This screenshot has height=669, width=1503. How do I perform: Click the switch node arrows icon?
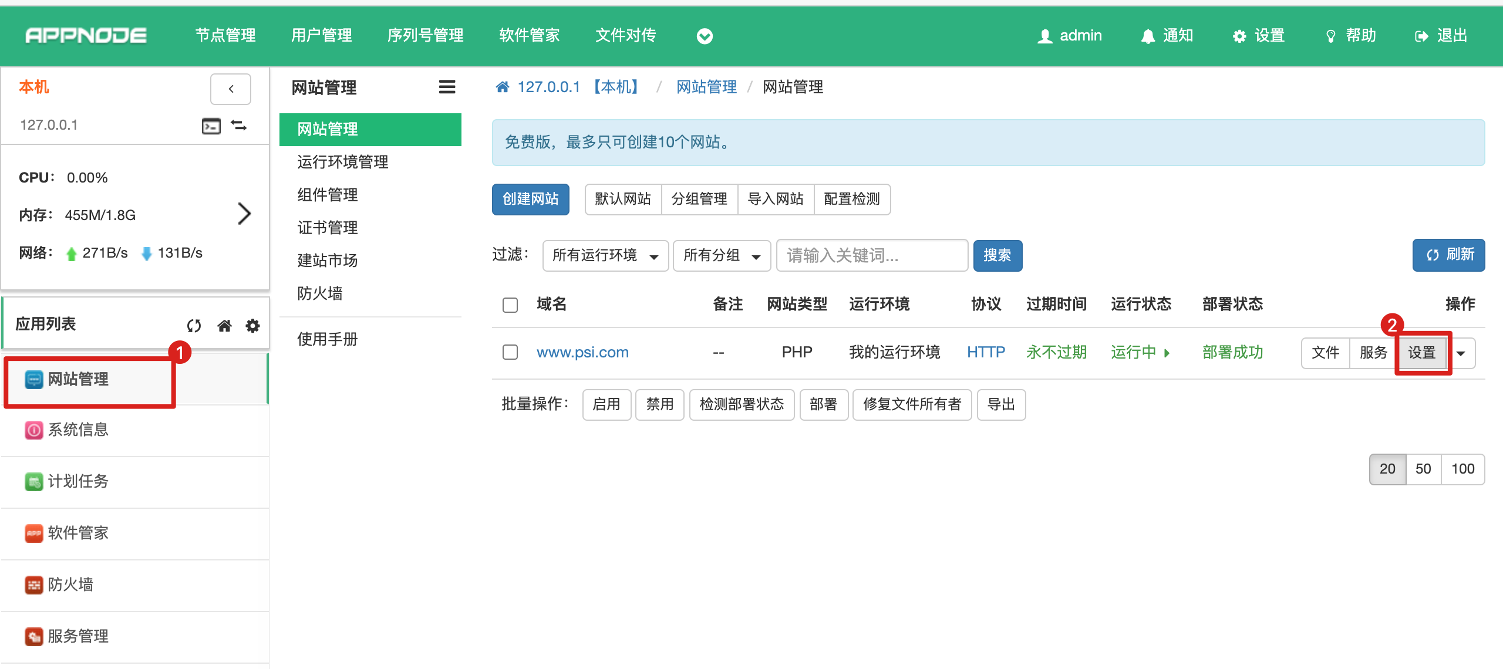tap(239, 126)
